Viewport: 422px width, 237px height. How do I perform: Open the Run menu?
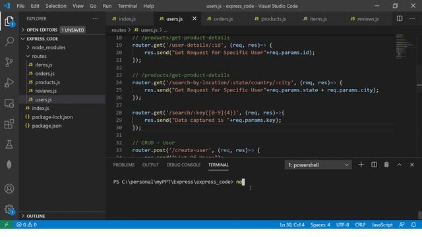[x=107, y=6]
